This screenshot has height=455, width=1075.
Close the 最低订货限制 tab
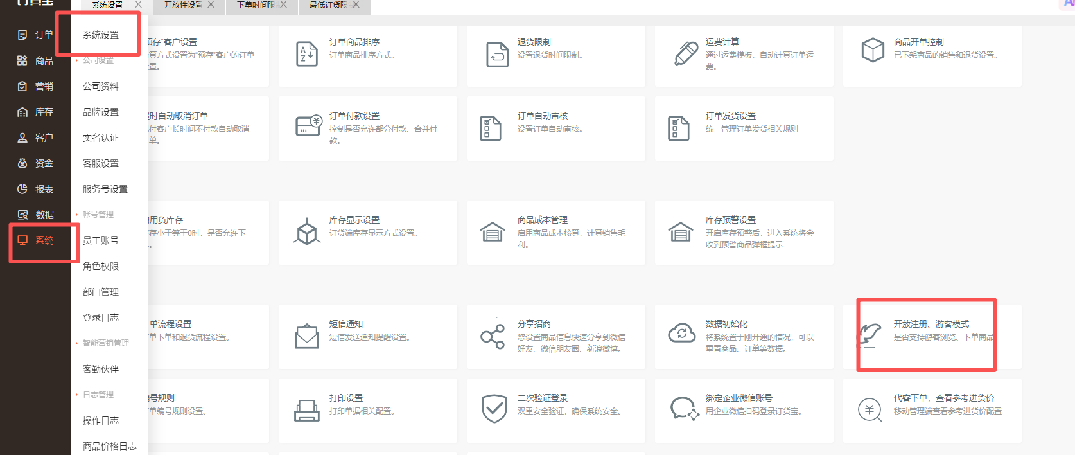coord(356,4)
